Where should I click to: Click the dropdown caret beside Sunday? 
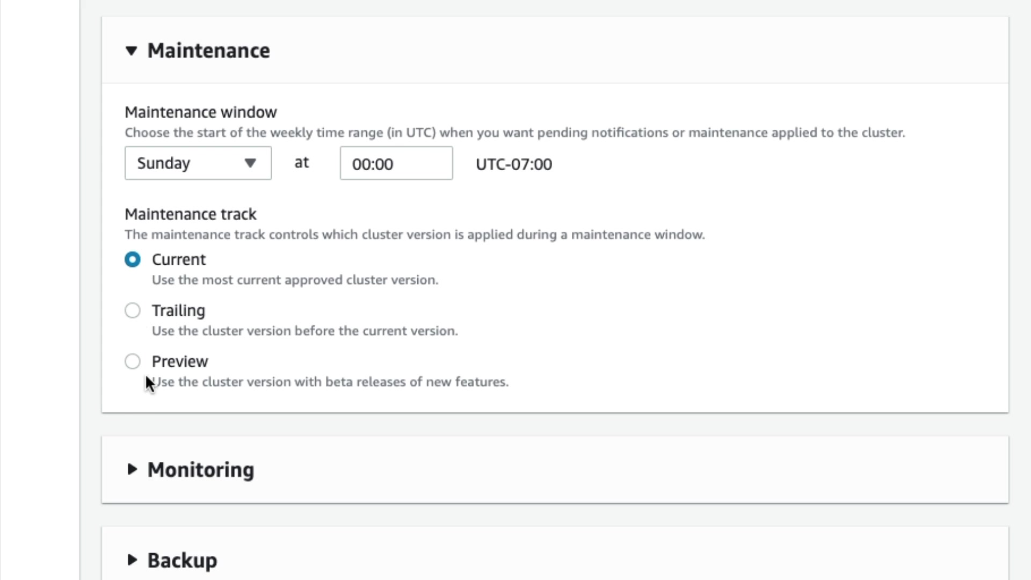250,163
